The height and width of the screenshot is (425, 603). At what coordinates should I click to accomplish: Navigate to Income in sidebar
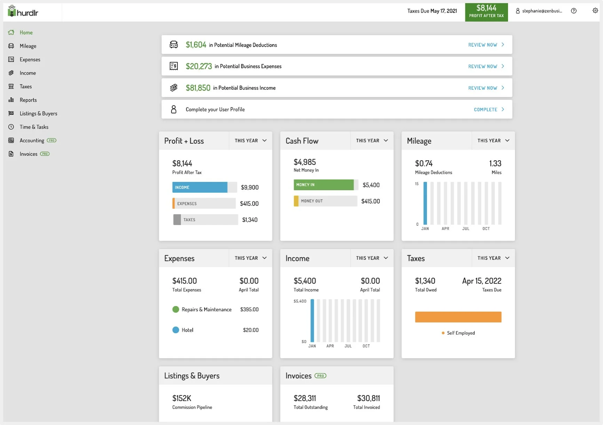pyautogui.click(x=28, y=73)
